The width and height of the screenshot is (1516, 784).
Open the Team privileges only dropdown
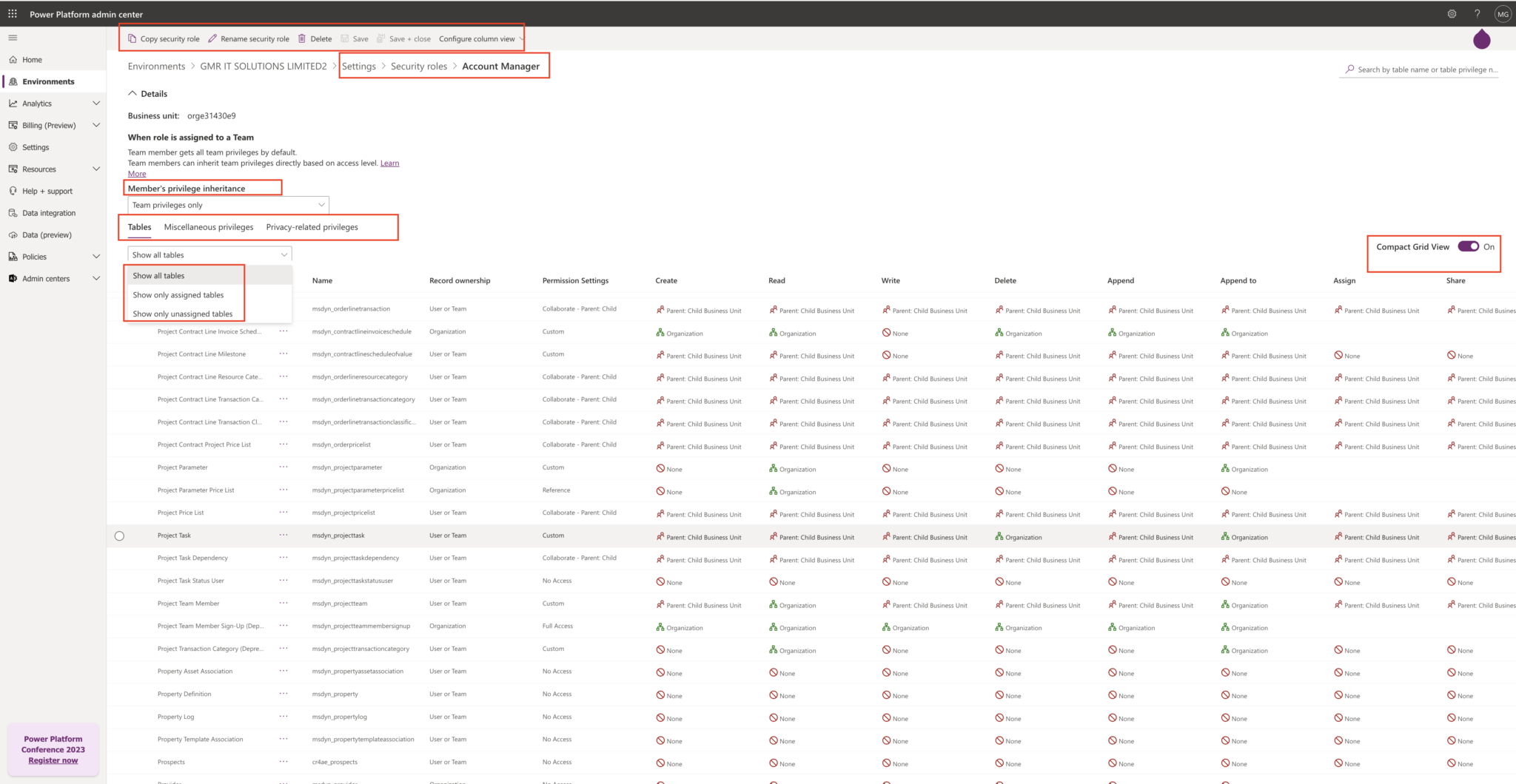coord(228,205)
